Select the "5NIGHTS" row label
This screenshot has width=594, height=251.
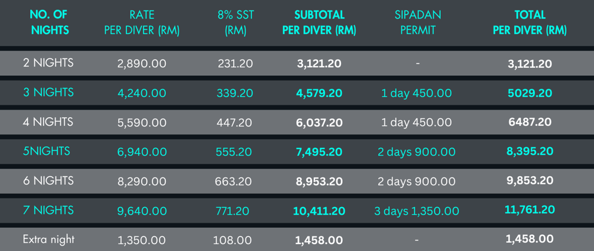pyautogui.click(x=46, y=151)
